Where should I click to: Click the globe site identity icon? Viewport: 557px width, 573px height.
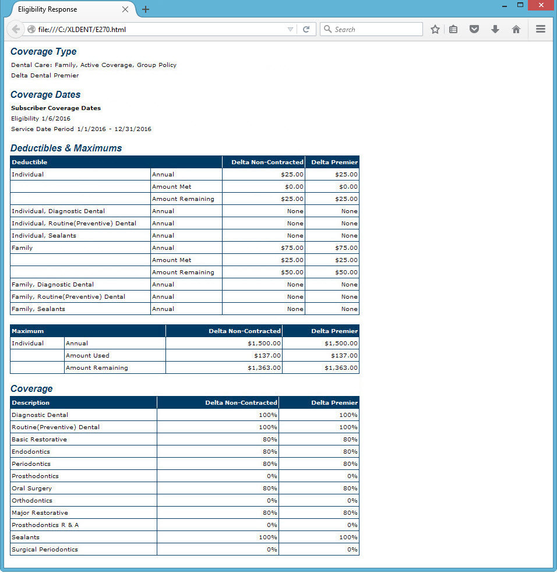point(31,29)
